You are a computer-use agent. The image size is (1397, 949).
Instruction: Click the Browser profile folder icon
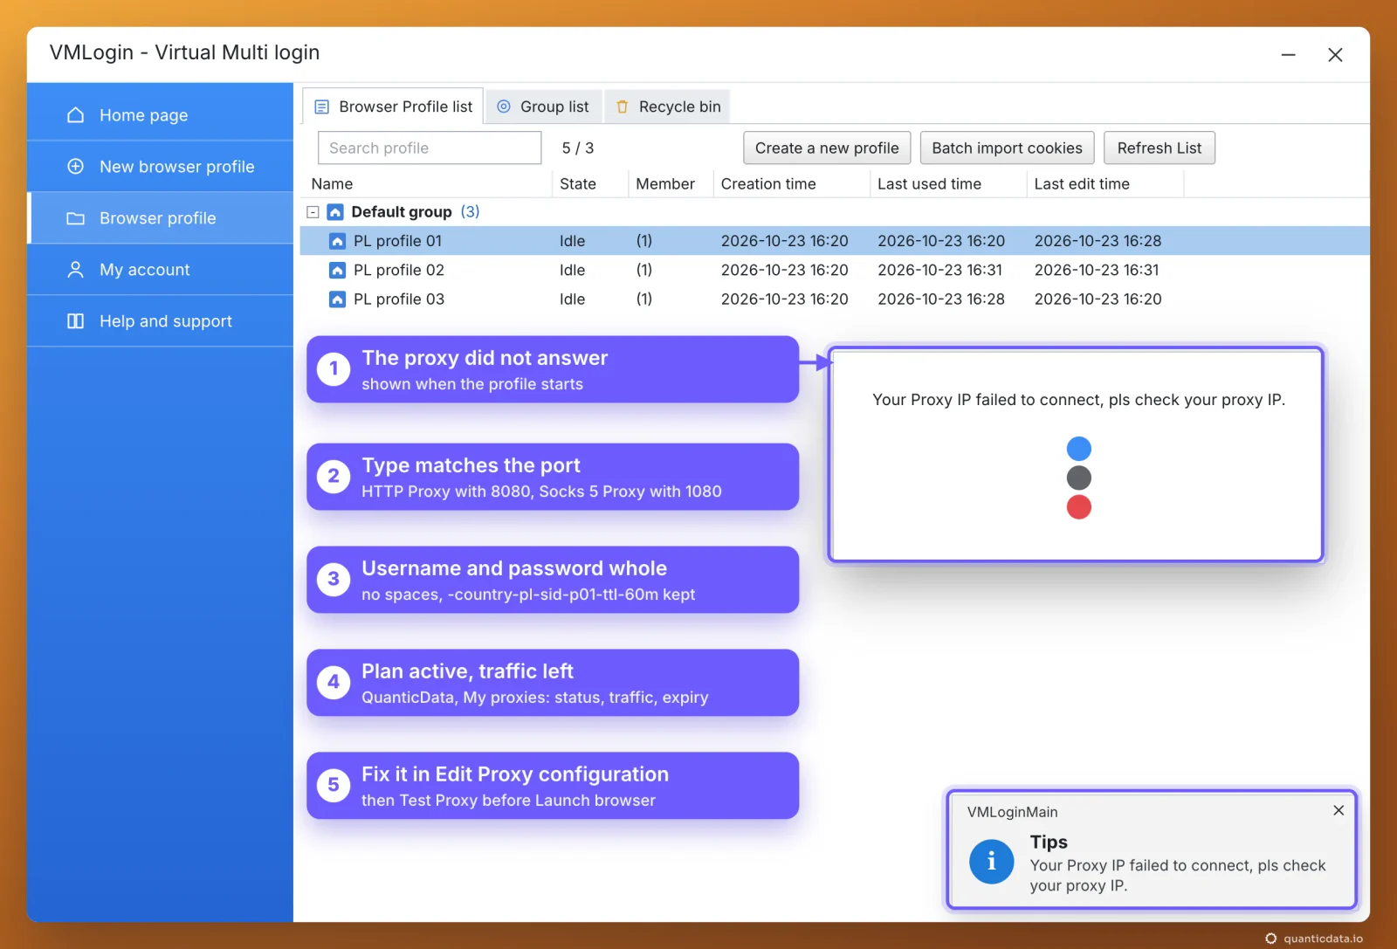[76, 217]
